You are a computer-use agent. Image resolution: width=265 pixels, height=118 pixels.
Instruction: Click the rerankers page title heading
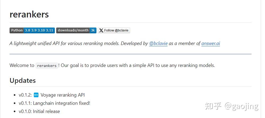pyautogui.click(x=29, y=15)
